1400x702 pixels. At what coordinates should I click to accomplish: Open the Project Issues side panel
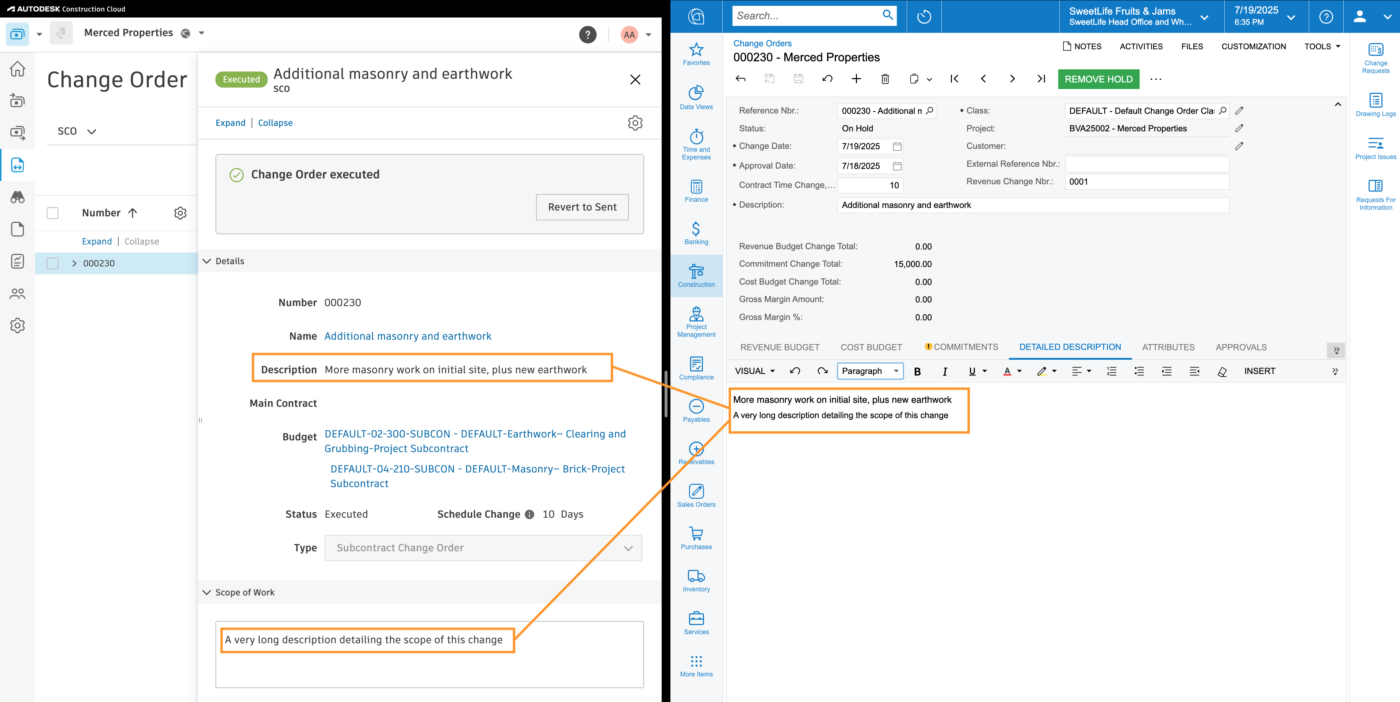click(1376, 147)
